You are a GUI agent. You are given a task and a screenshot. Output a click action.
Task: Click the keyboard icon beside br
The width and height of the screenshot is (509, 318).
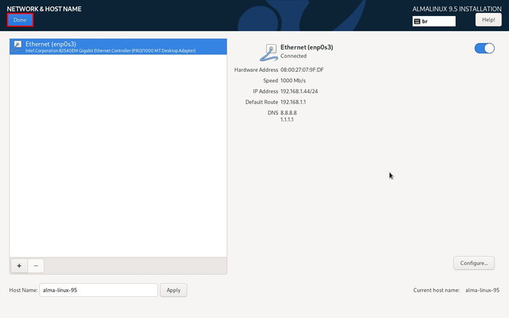click(417, 22)
